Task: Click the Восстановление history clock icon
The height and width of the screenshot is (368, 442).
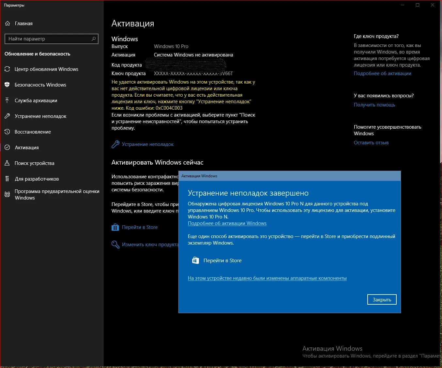Action: click(7, 132)
